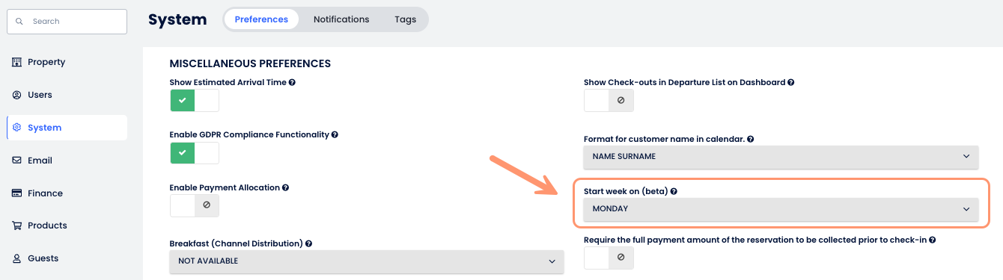Select System in the sidebar menu
The image size is (1003, 280).
67,128
